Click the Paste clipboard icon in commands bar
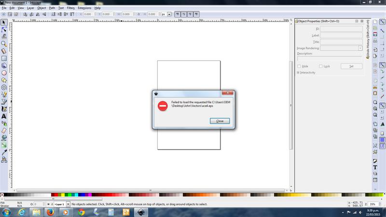 tap(375, 93)
